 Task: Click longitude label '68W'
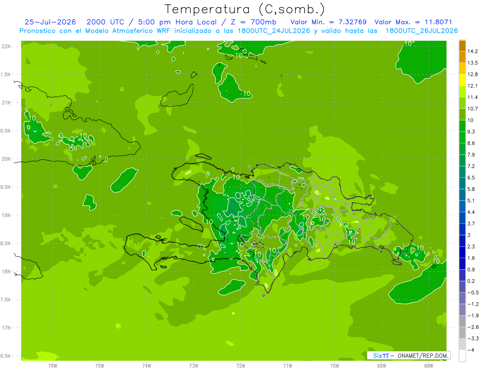click(x=428, y=365)
